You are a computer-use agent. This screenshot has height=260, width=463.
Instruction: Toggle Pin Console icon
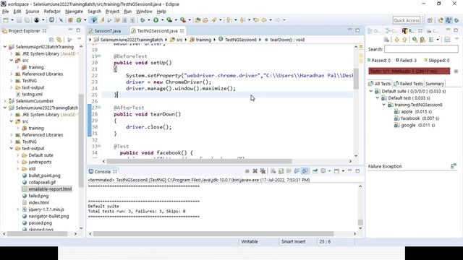[315, 171]
